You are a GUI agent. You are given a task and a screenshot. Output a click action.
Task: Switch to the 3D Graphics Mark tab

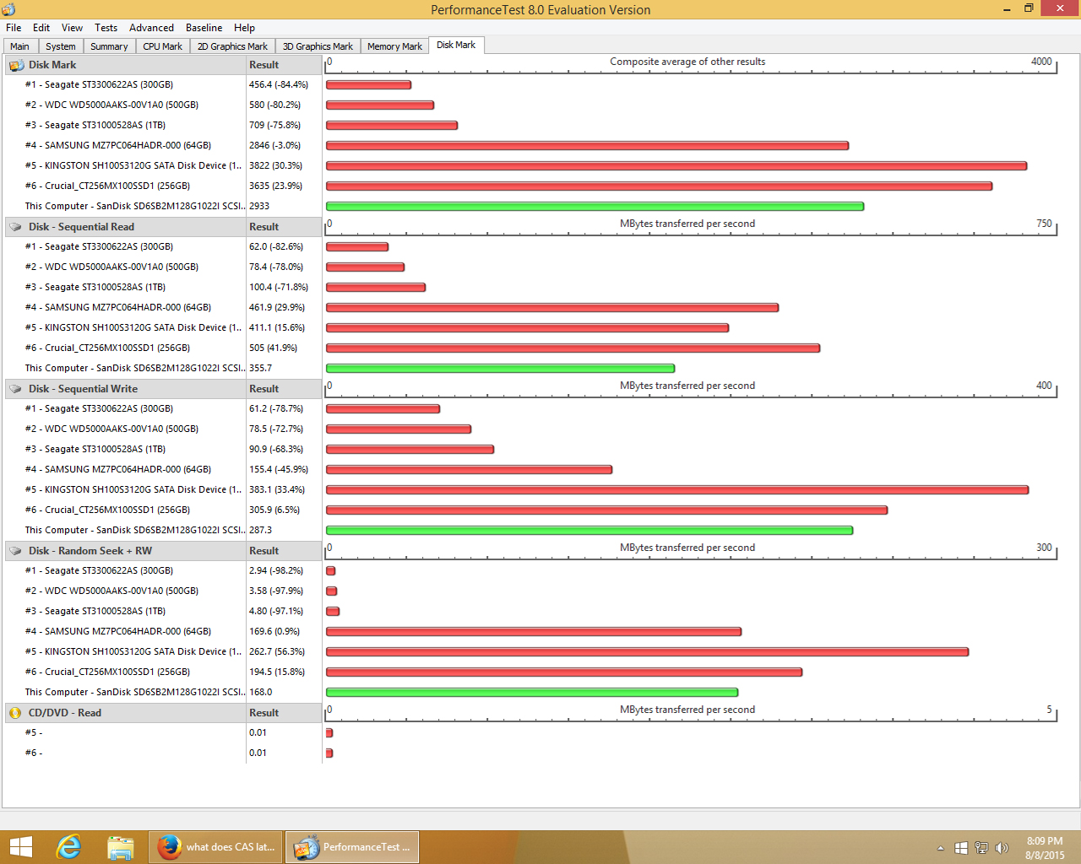[x=318, y=46]
